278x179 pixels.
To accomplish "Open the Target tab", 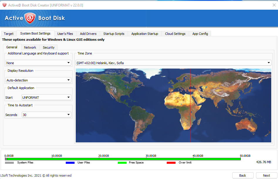I will tap(9, 34).
